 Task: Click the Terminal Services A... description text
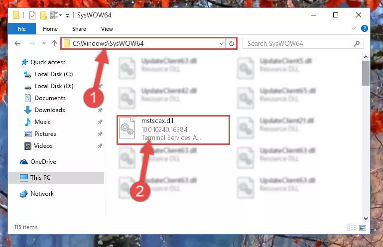171,137
